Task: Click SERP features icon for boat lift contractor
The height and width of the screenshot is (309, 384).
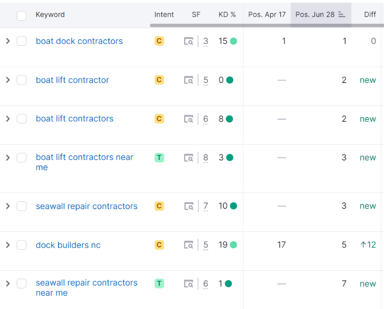Action: (x=189, y=80)
